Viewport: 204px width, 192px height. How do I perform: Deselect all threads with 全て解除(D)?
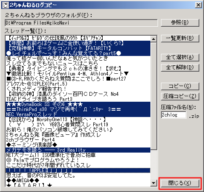coord(180,67)
